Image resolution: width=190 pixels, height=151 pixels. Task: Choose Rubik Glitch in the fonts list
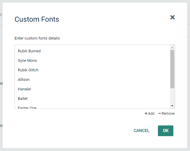[x=28, y=70]
